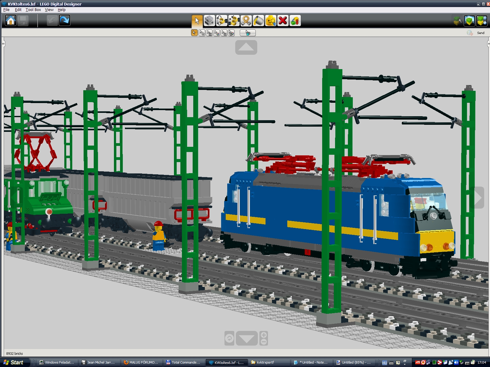This screenshot has width=490, height=367.
Task: Click the reset view circular icon
Action: point(229,338)
